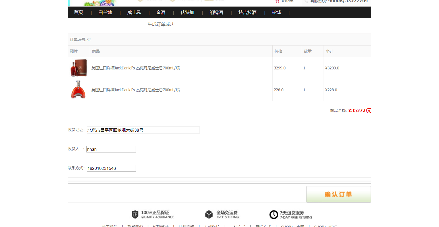Viewport: 439px width, 227px height.
Task: Select quantity 1 in the 3299.0 row
Action: [x=304, y=68]
